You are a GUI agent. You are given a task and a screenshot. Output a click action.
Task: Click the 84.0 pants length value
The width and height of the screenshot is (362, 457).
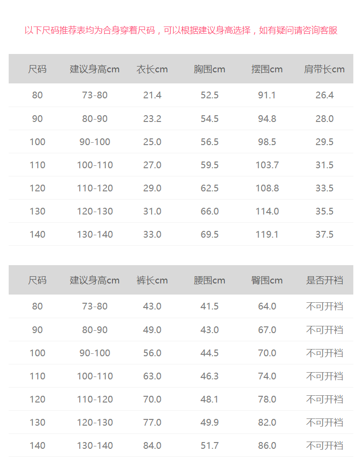click(x=152, y=445)
